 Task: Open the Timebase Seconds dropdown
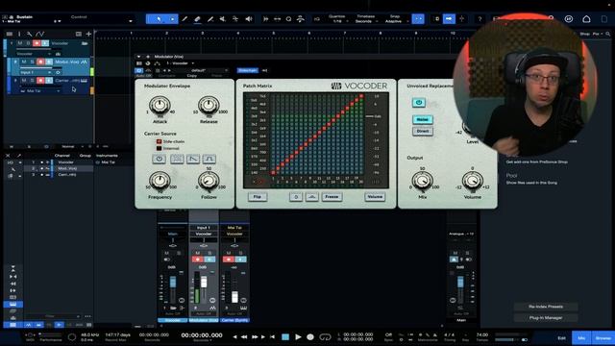pos(365,21)
